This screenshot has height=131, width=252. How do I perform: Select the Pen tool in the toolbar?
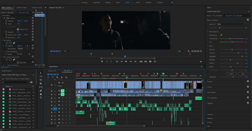click(x=41, y=91)
